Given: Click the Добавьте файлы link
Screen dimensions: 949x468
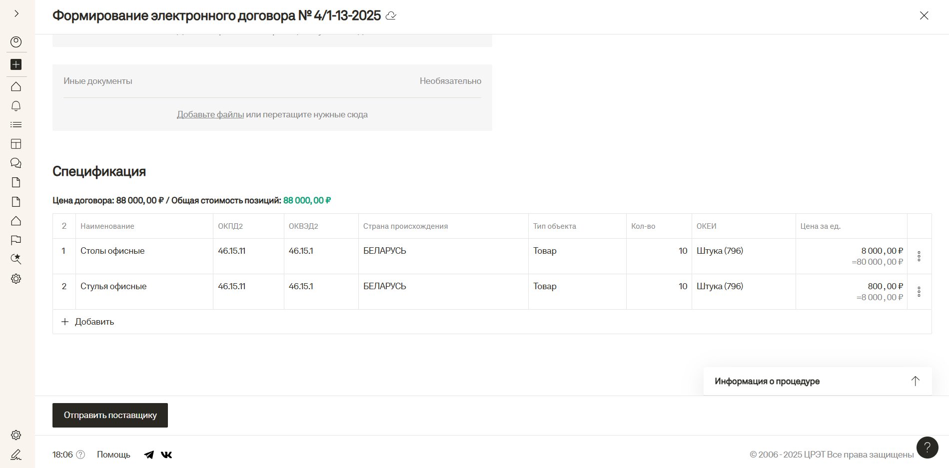Looking at the screenshot, I should (x=210, y=114).
